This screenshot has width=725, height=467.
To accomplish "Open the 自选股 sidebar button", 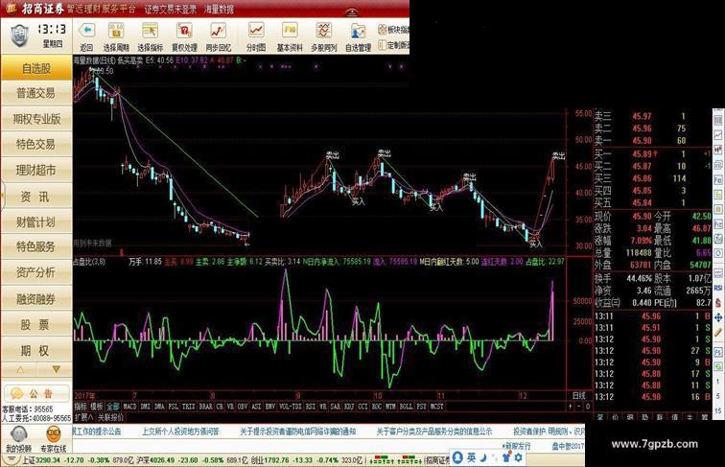I will 36,68.
